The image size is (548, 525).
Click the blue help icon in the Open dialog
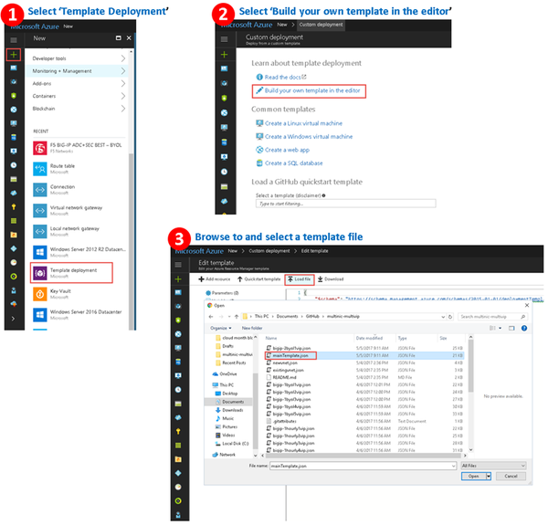524,329
